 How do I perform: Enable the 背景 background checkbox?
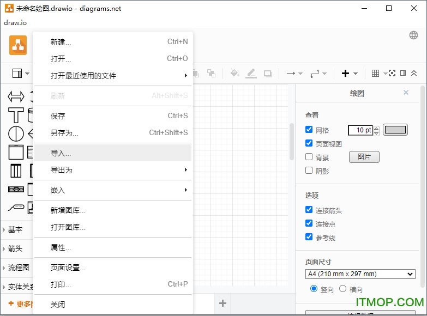click(309, 157)
